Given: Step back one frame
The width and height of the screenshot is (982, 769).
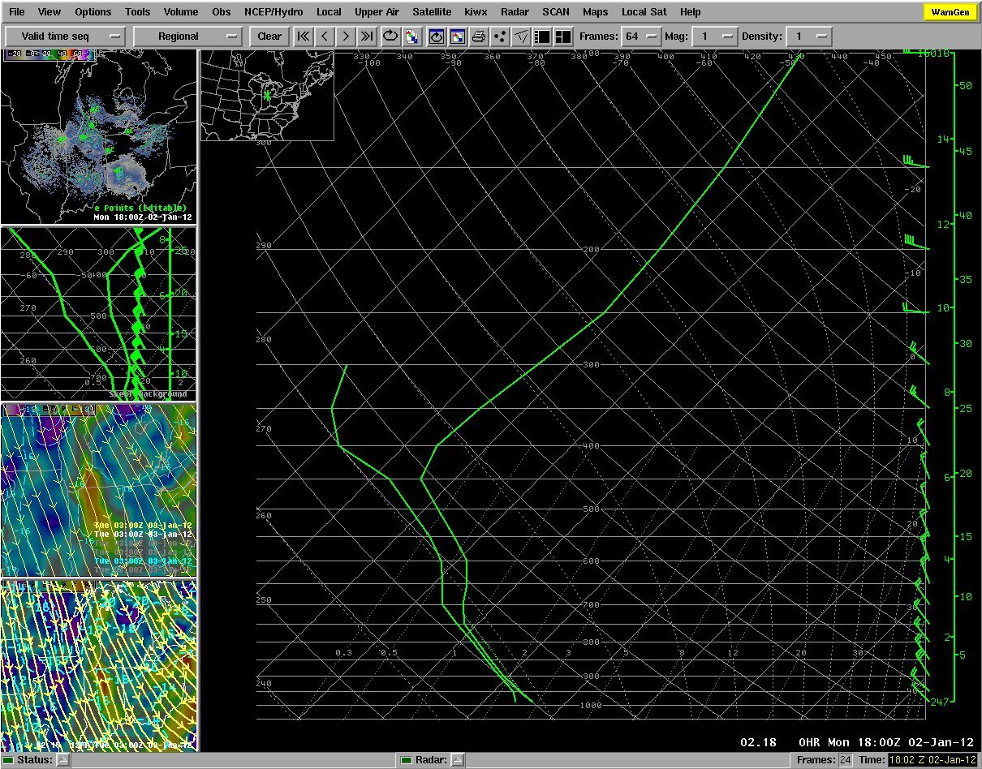Looking at the screenshot, I should [x=325, y=36].
